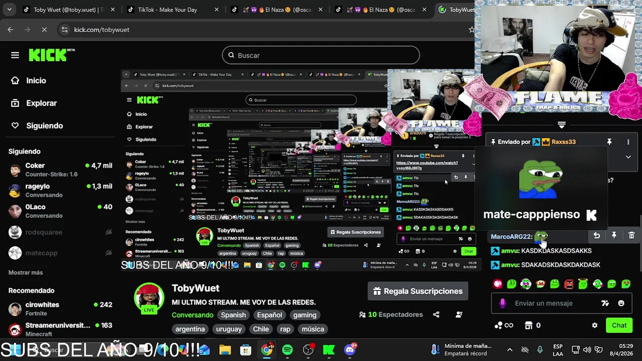This screenshot has width=642, height=361.
Task: Close the TikTok - Make Your Day tab
Action: pos(217,10)
